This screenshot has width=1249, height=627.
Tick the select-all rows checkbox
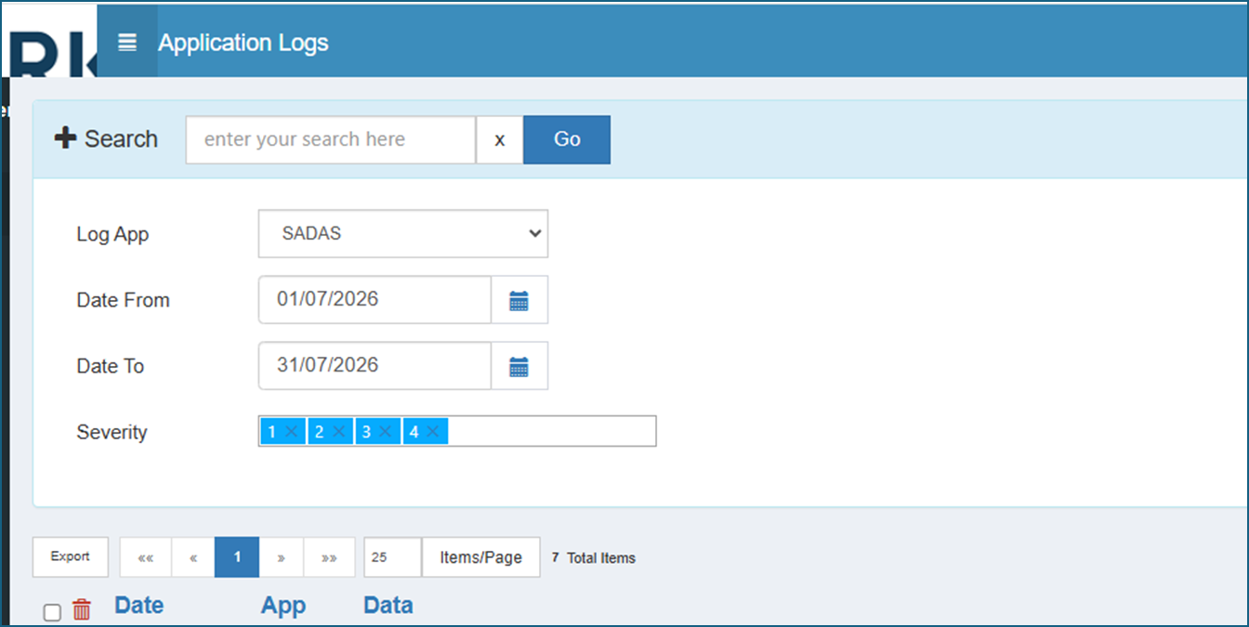52,612
